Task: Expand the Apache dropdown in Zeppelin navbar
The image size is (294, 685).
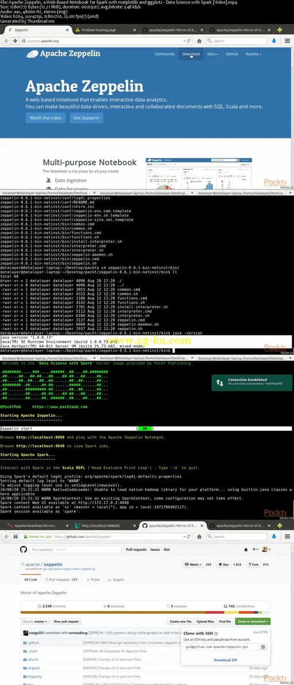Action: pyautogui.click(x=253, y=54)
